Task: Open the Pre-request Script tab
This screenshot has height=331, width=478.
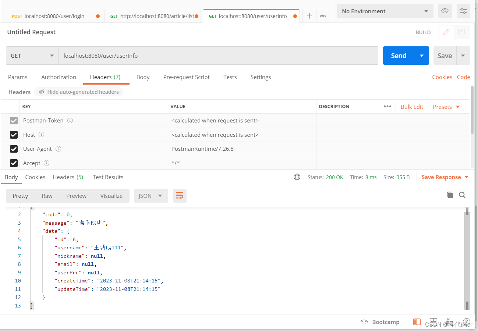Action: 186,77
